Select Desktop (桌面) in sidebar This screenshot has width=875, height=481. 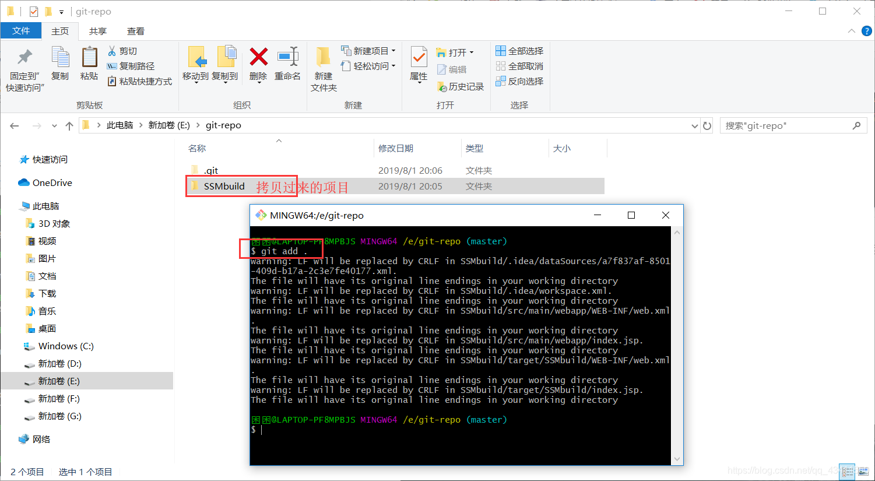pos(47,329)
